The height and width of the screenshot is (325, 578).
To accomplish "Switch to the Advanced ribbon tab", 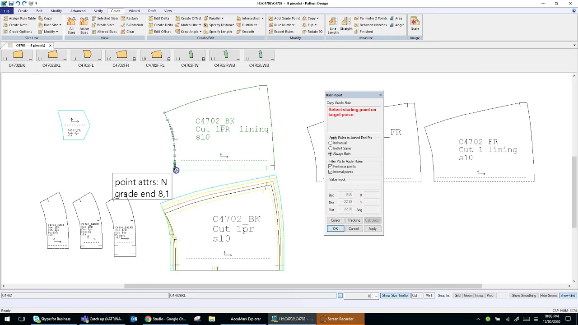I will pos(78,11).
